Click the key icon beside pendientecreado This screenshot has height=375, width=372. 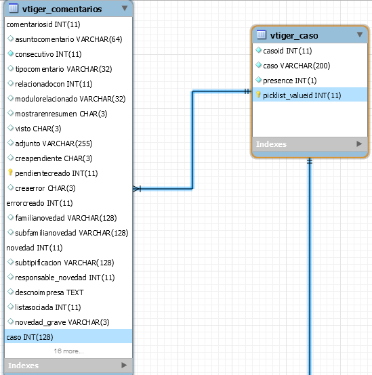coord(10,173)
